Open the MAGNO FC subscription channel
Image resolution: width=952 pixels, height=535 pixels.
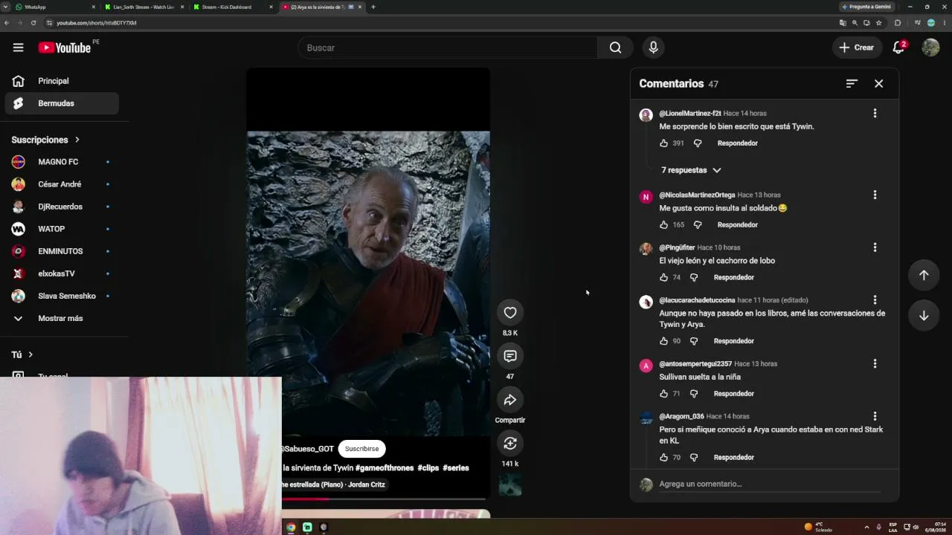tap(61, 162)
